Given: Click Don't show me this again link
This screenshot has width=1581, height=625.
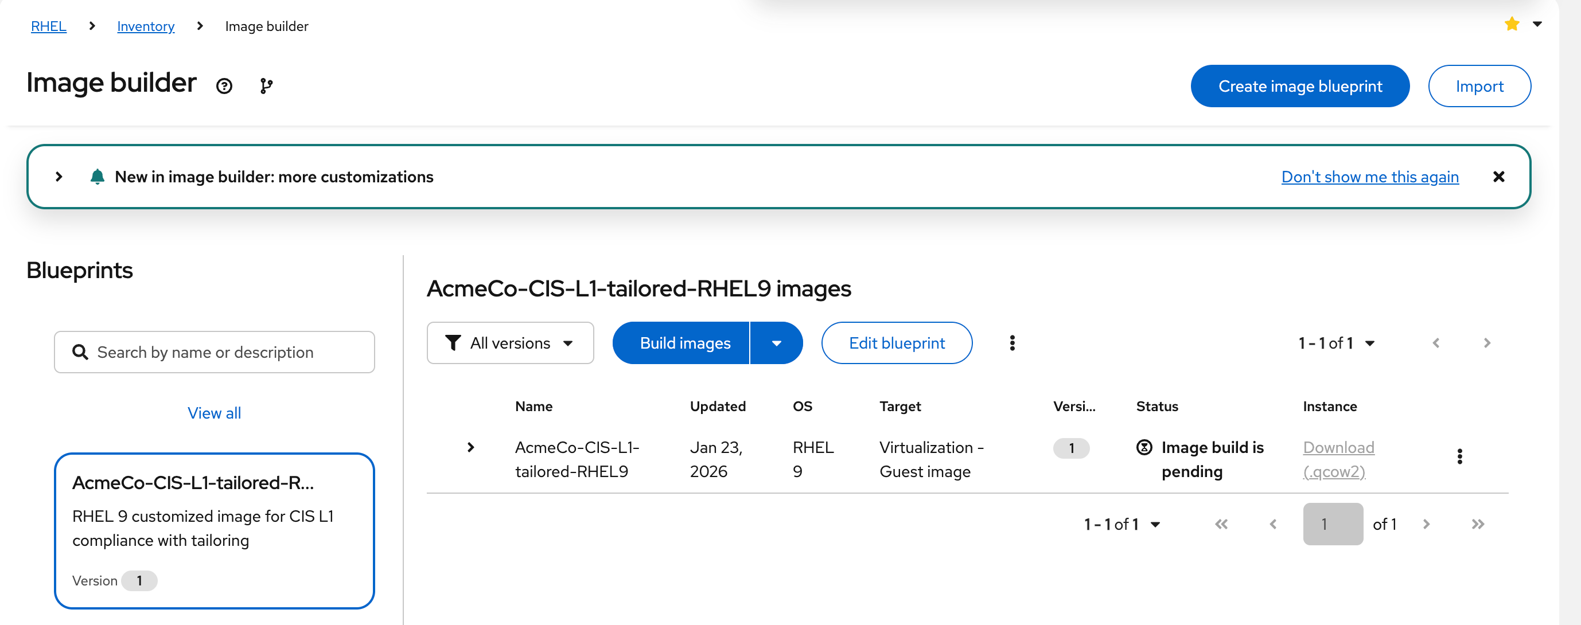Looking at the screenshot, I should point(1370,177).
